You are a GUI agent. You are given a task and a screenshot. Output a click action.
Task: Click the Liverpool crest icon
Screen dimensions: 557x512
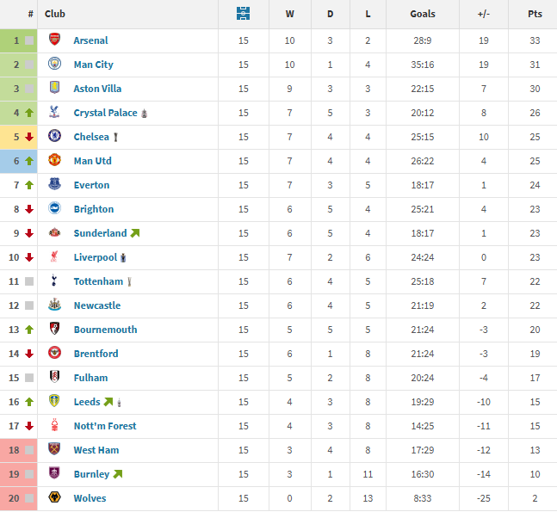pyautogui.click(x=55, y=257)
